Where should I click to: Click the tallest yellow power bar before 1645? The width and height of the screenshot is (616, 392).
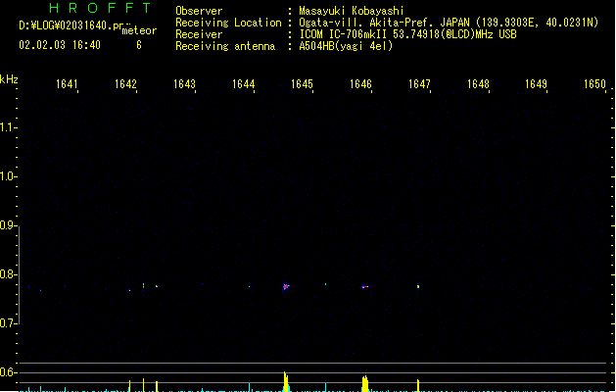286,381
